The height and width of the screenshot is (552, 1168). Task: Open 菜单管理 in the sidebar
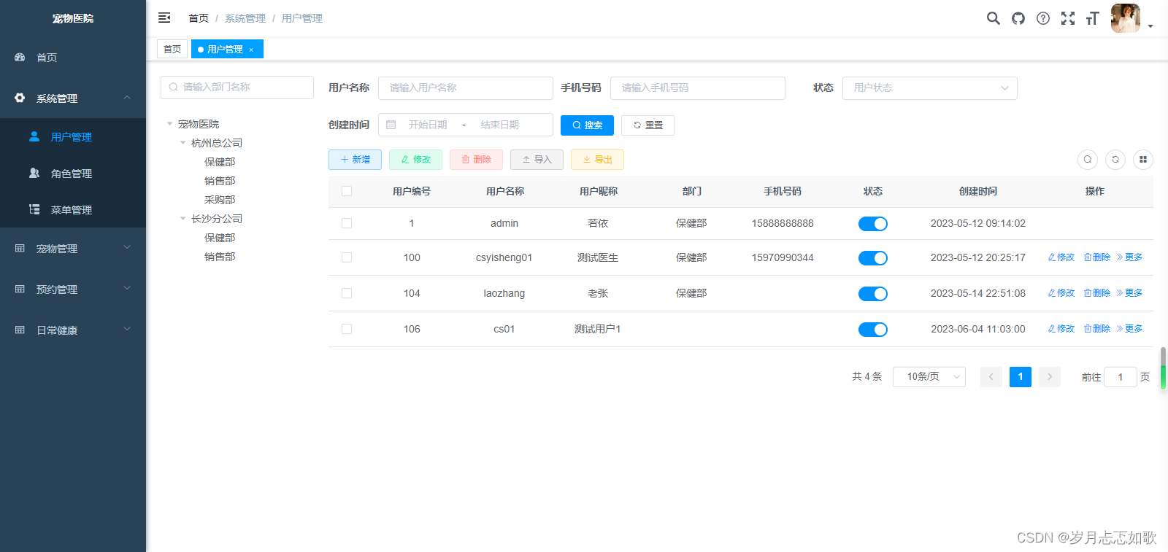click(x=73, y=209)
